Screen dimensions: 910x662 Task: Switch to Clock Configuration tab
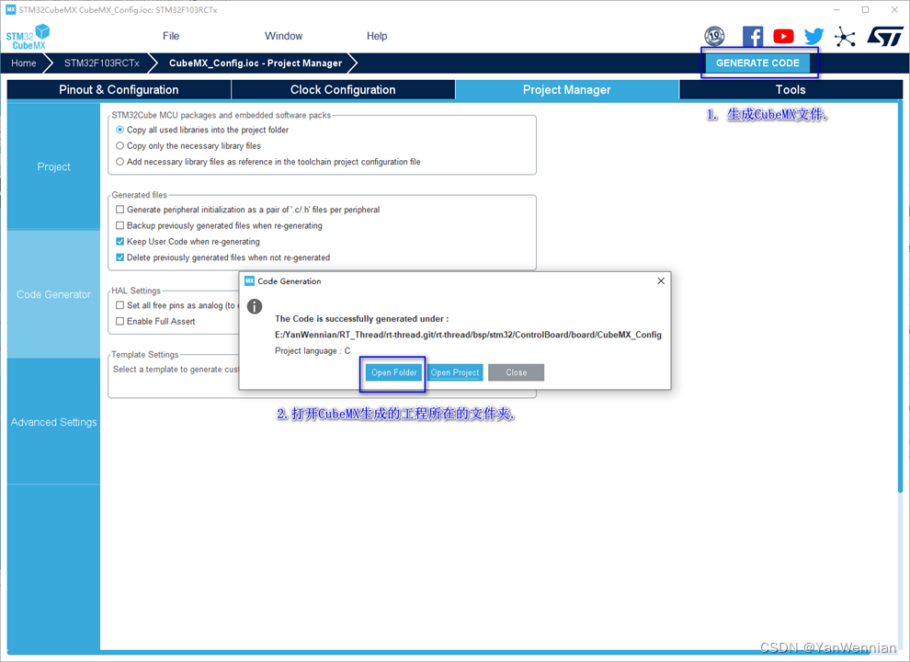343,89
